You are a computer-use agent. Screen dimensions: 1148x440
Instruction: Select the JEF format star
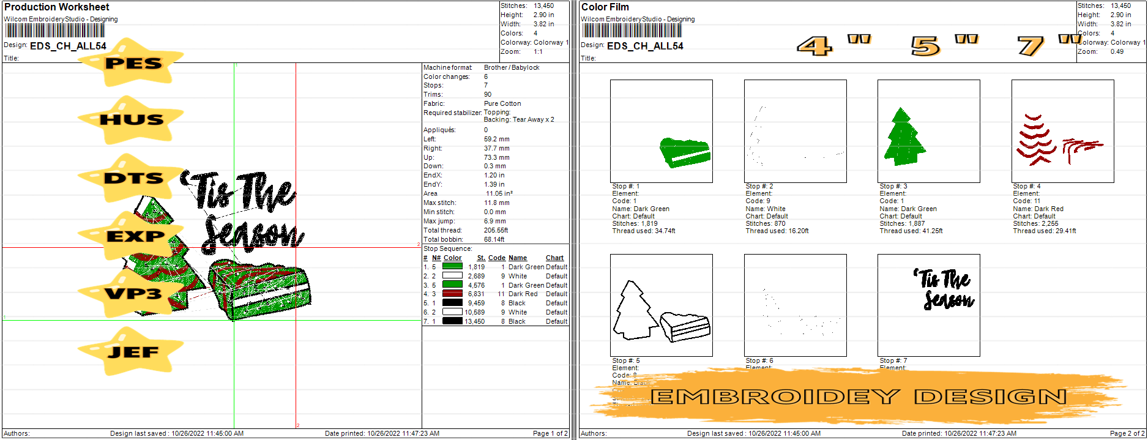tap(132, 352)
